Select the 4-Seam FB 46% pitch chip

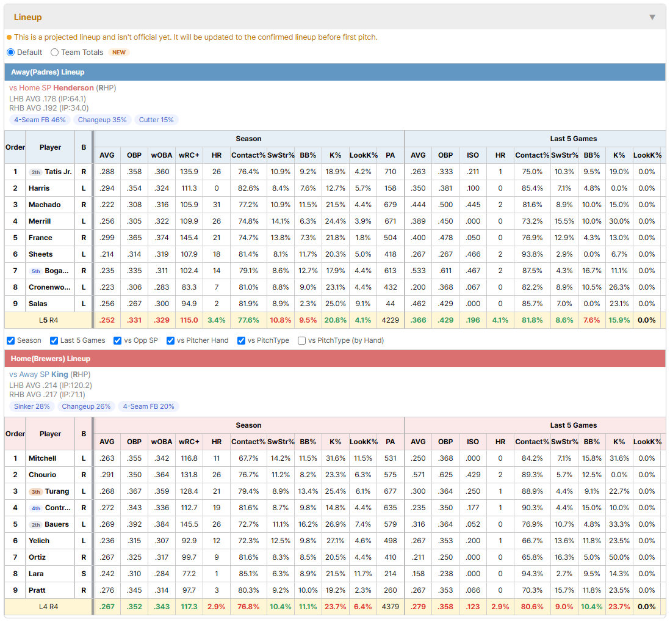[40, 120]
